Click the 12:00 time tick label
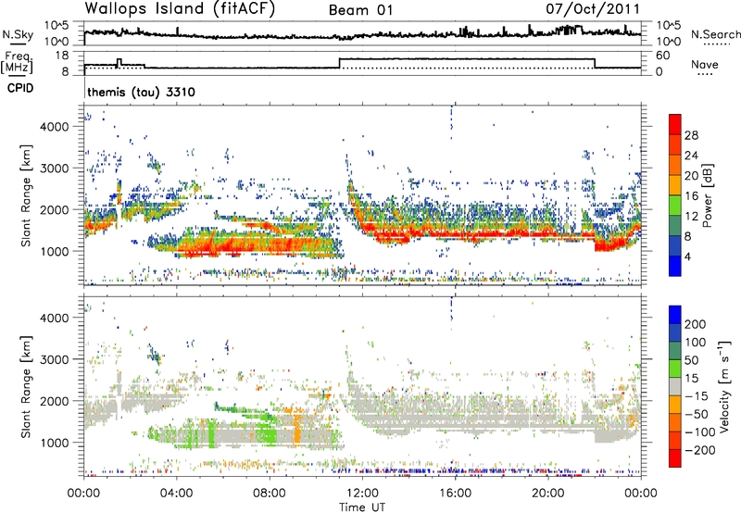 point(362,494)
